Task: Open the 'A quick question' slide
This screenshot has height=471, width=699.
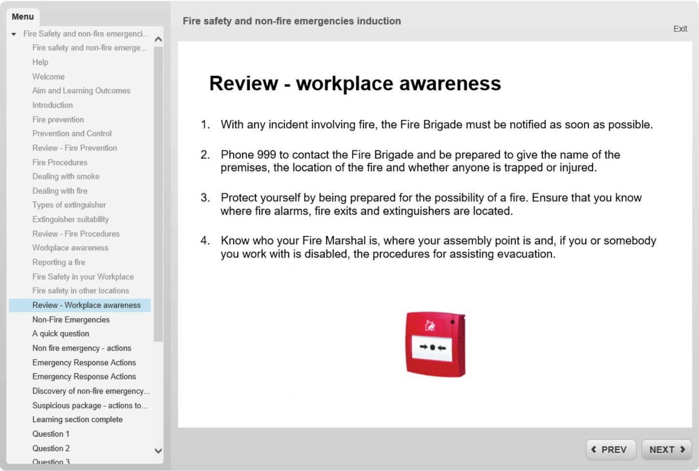Action: pos(61,334)
